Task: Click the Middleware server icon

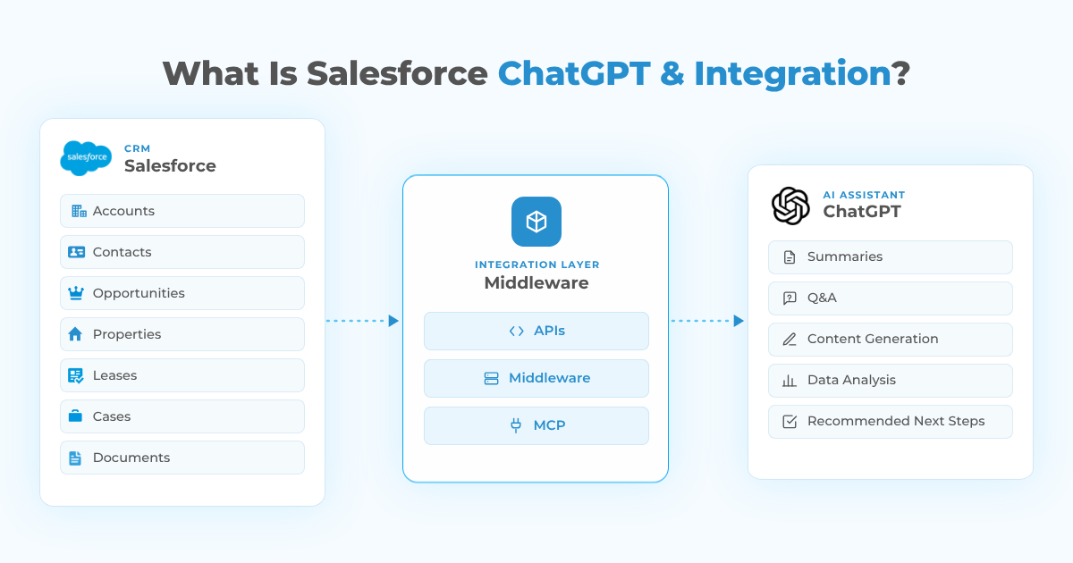Action: pos(491,378)
